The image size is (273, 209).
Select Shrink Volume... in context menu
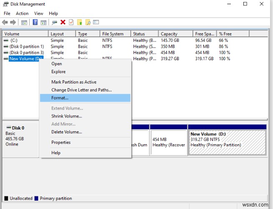pos(85,116)
